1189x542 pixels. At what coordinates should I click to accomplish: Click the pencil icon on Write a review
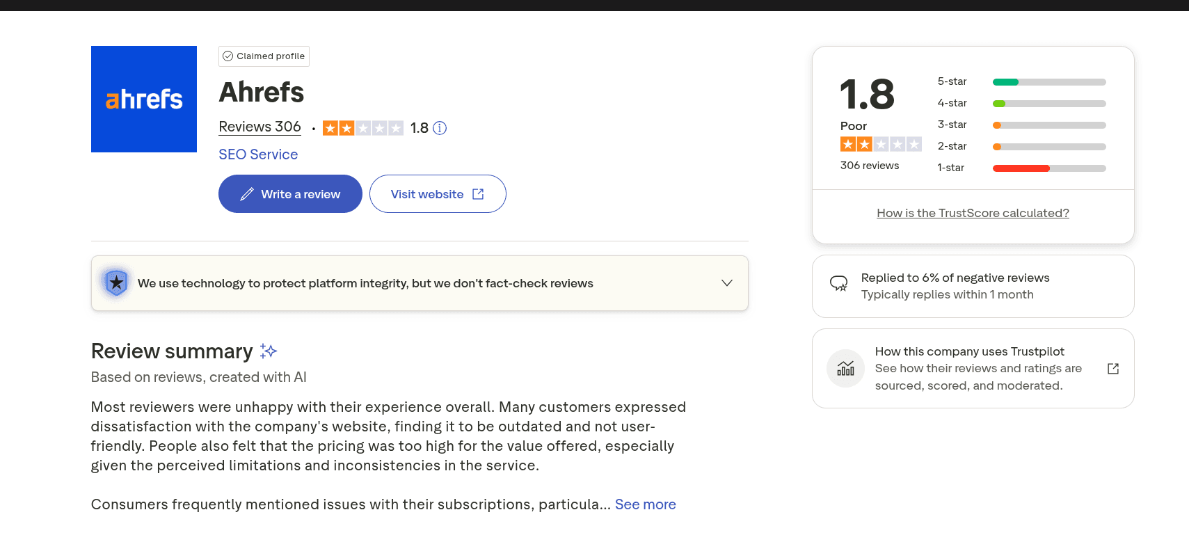[247, 194]
